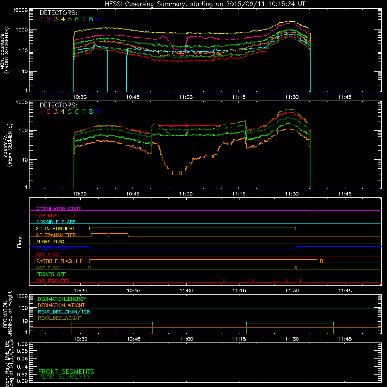The image size is (387, 387).
Task: Click the FRONT SEGMENTS livetime legend label
Action: coord(66,372)
